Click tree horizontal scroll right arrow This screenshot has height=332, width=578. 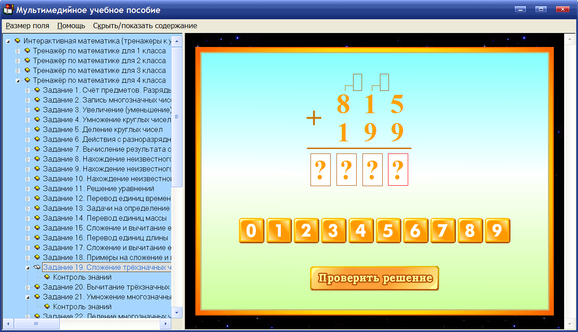(x=166, y=323)
